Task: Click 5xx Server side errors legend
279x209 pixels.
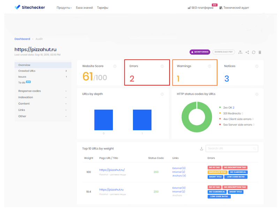Action: (x=237, y=125)
